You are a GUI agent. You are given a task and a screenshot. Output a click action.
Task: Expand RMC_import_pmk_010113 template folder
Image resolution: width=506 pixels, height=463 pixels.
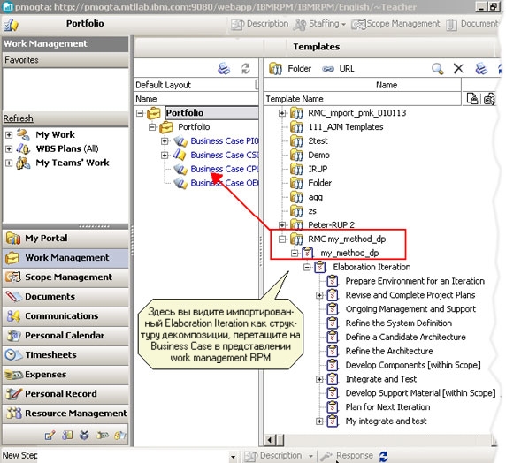coord(282,113)
